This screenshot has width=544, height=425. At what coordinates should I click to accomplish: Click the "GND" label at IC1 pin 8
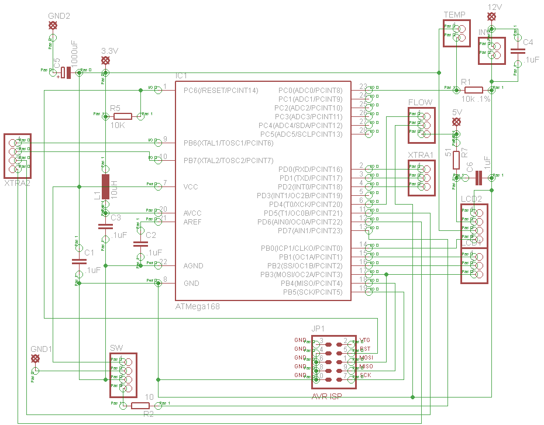point(191,284)
